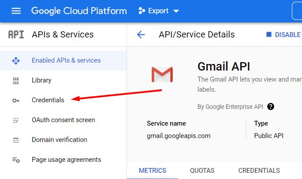Image resolution: width=302 pixels, height=179 pixels.
Task: Click the OAuth consent screen icon
Action: 16,120
